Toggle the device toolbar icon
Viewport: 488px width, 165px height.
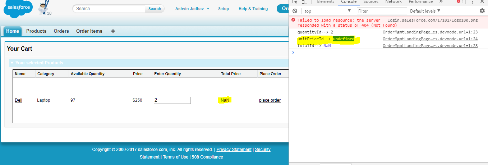point(304,2)
